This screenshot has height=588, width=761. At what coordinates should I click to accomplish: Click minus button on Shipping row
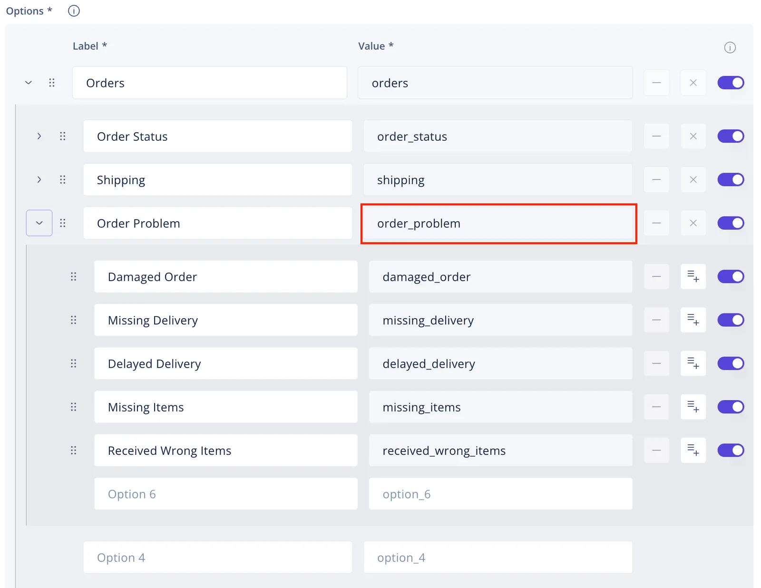point(656,179)
